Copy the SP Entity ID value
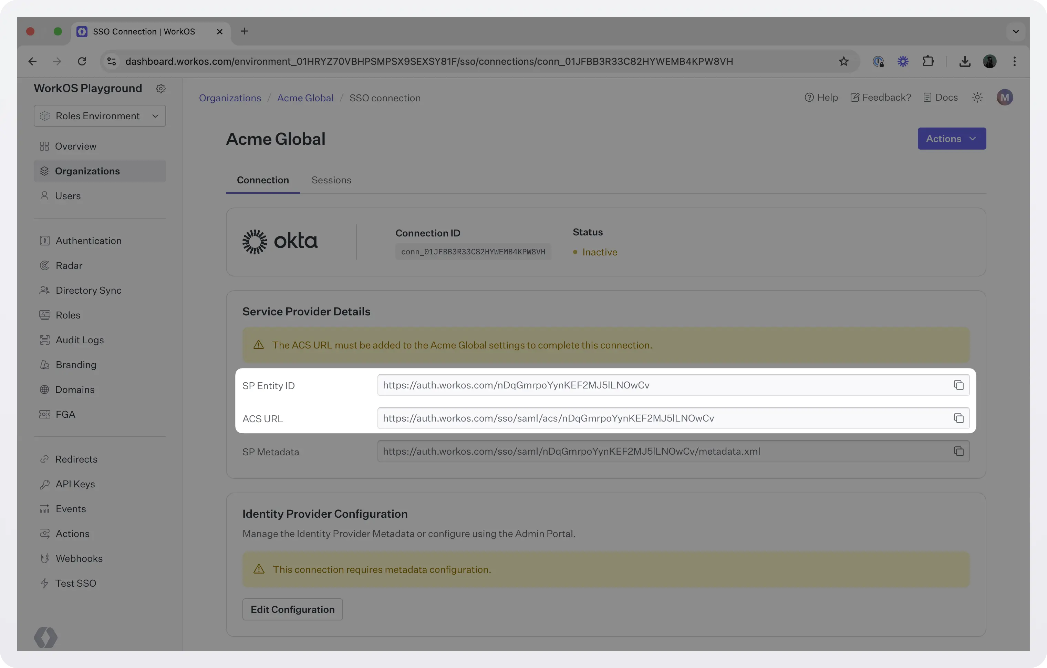Image resolution: width=1047 pixels, height=668 pixels. point(958,385)
